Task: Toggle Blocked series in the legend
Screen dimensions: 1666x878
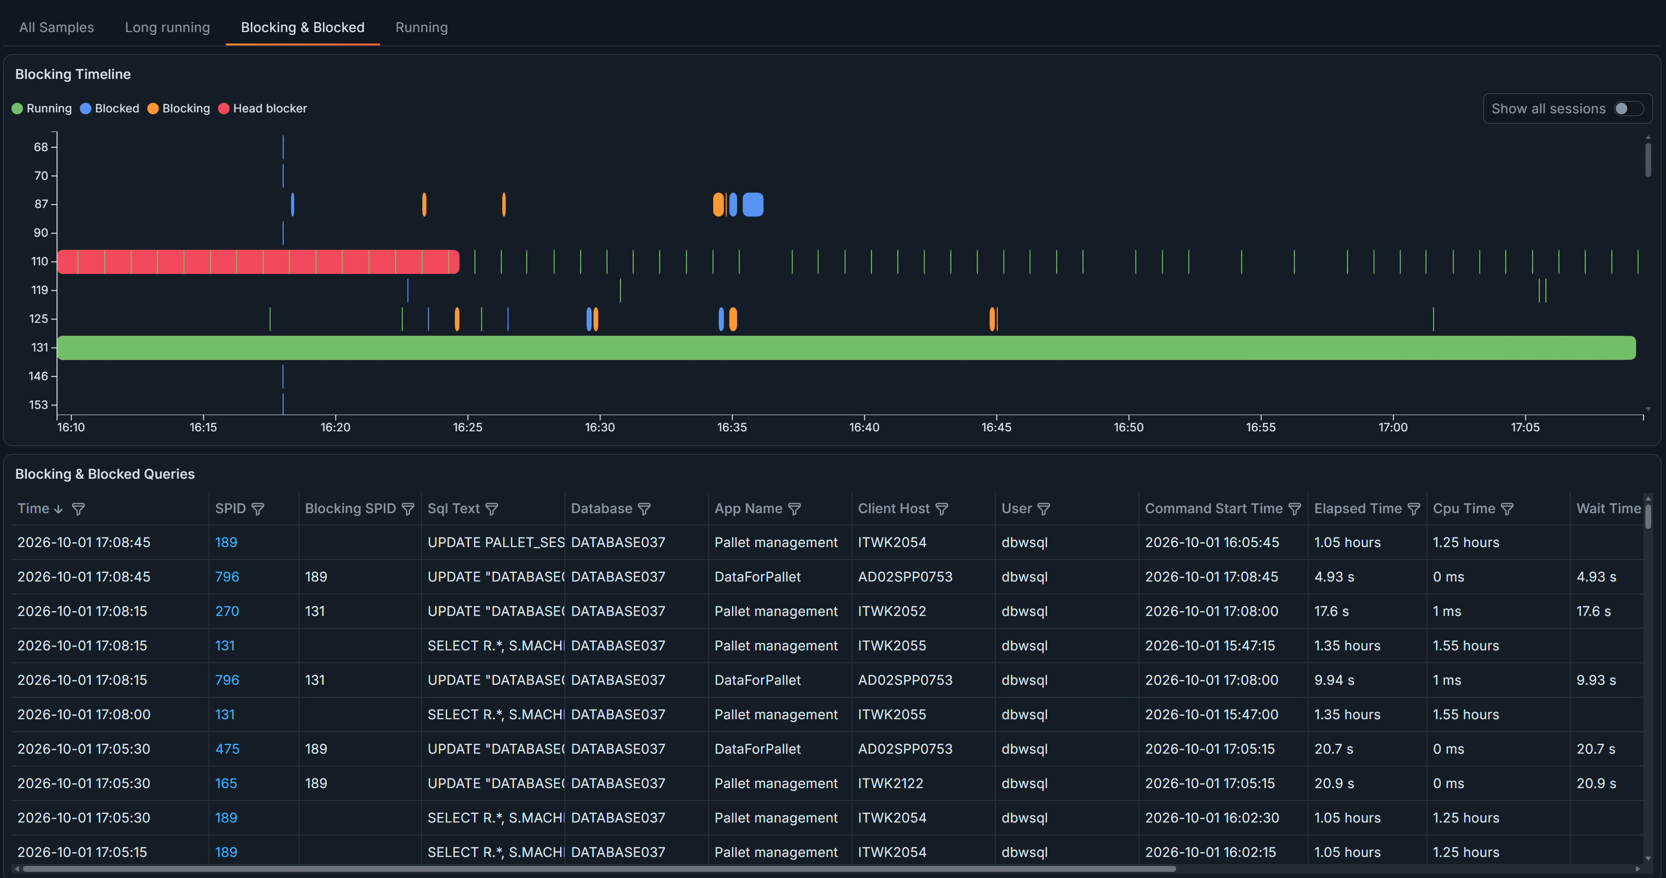Action: [x=110, y=109]
